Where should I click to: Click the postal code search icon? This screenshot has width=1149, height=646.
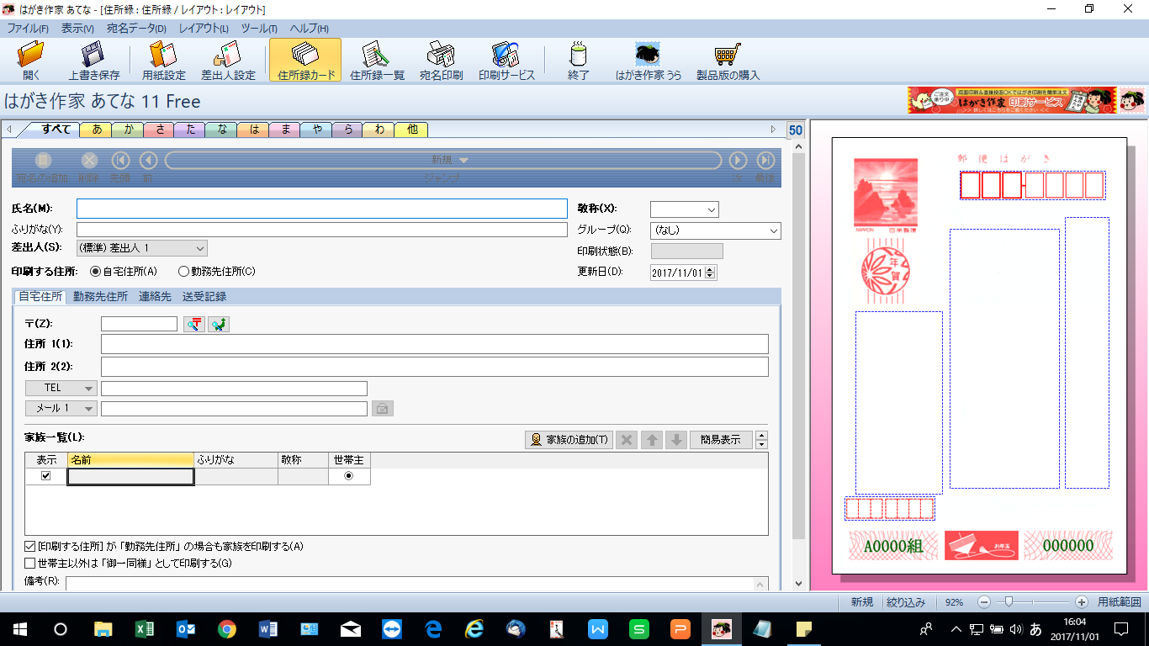tap(194, 324)
